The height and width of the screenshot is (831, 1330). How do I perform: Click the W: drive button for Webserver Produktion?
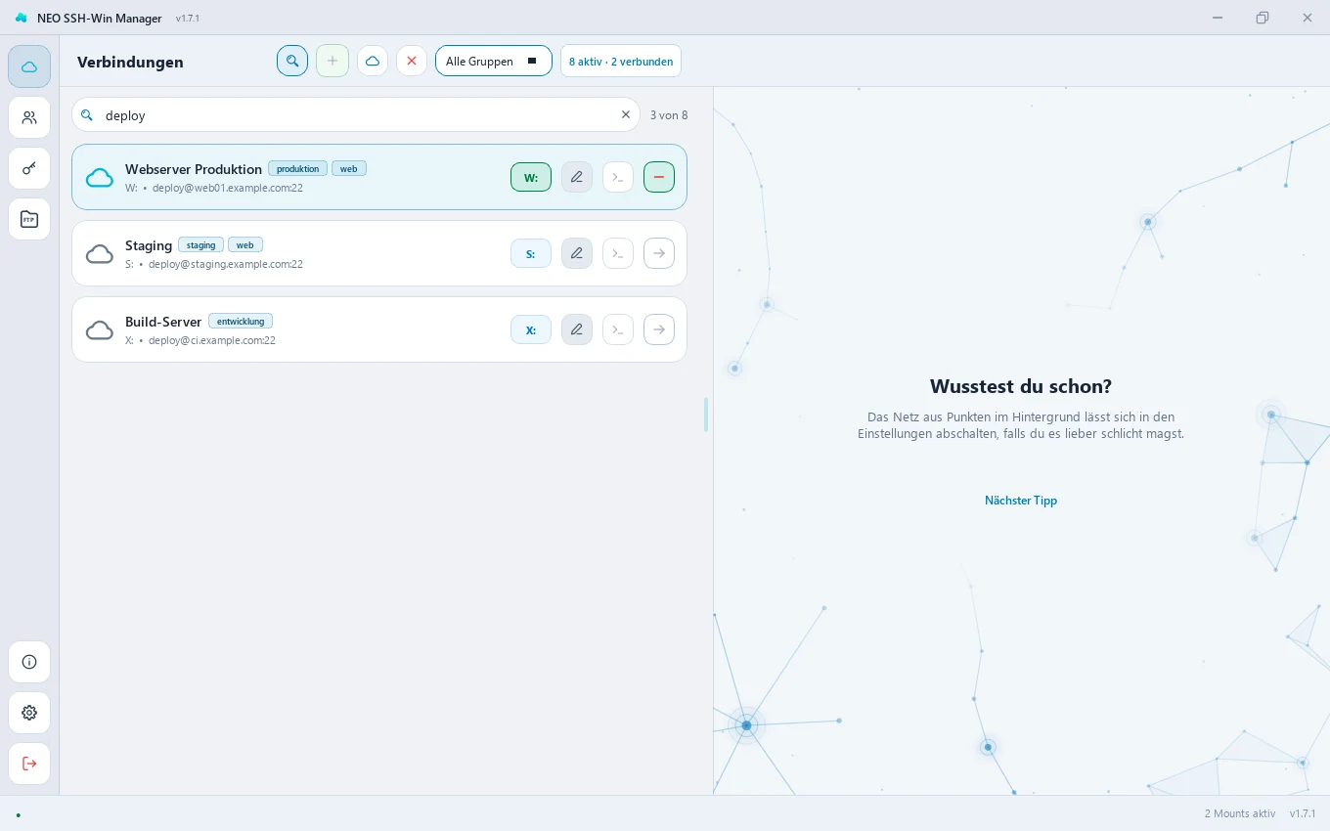[531, 177]
